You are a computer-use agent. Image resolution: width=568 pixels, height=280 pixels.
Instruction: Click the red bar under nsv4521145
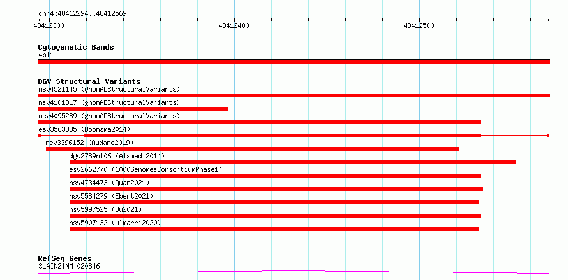click(294, 95)
